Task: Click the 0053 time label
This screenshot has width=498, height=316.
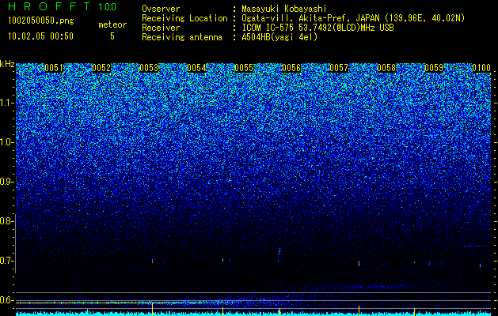Action: 149,68
